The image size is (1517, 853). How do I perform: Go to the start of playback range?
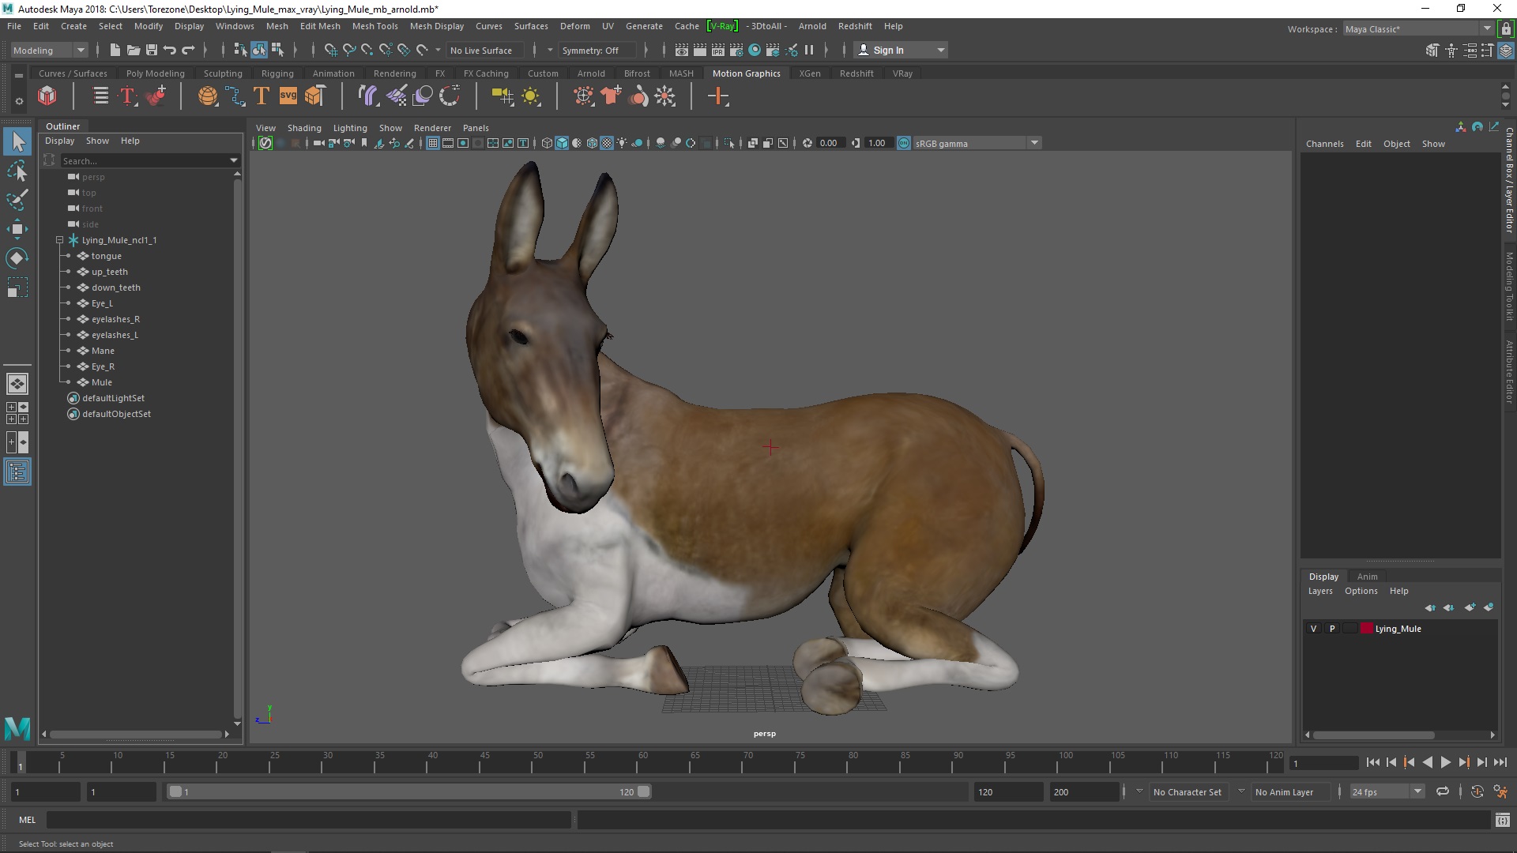coord(1372,763)
